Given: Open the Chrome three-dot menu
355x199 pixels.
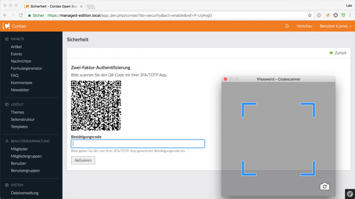Looking at the screenshot, I should pos(349,15).
